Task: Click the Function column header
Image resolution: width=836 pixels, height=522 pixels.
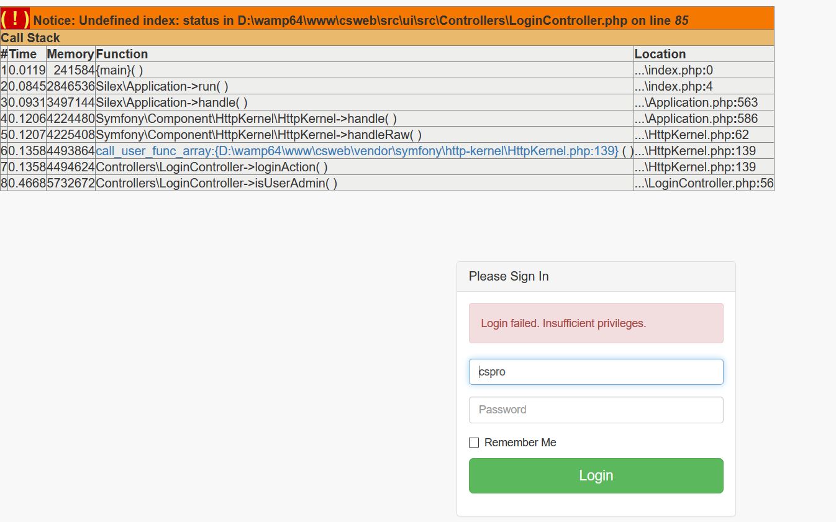Action: pos(365,54)
